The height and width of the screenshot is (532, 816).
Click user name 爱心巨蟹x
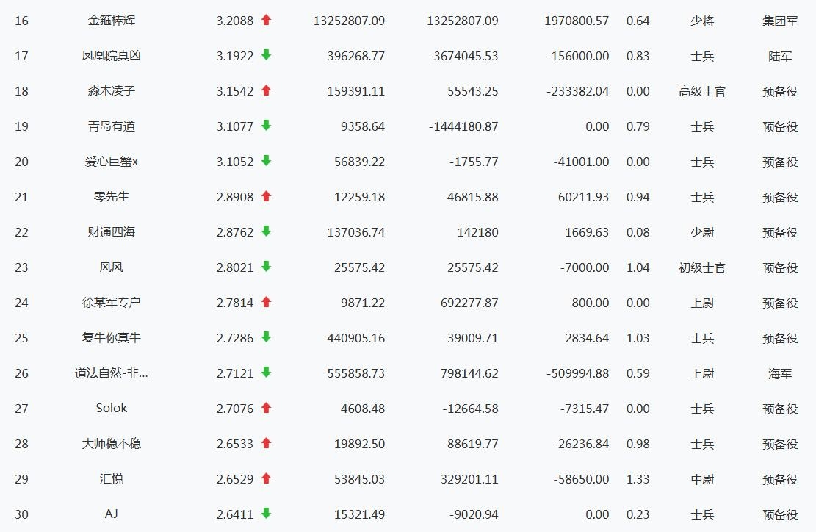112,162
